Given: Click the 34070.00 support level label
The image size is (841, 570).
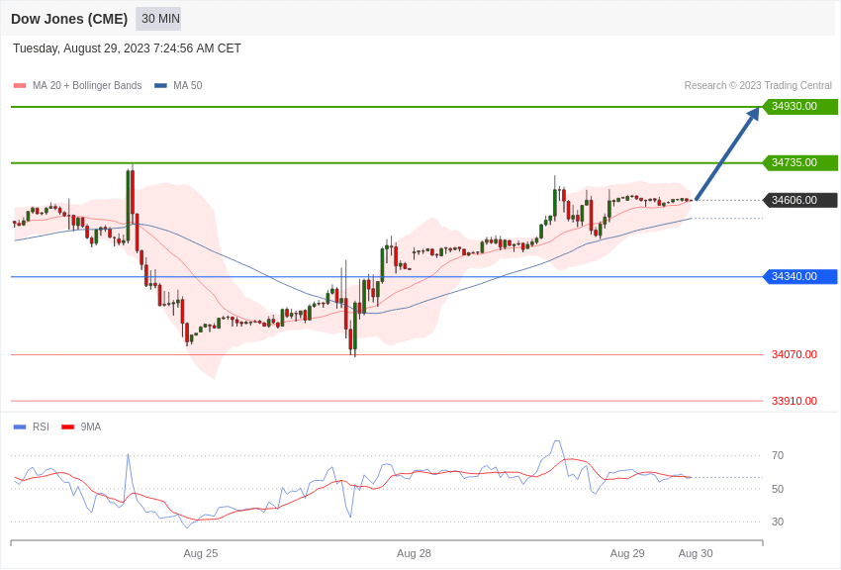Looking at the screenshot, I should pyautogui.click(x=794, y=355).
